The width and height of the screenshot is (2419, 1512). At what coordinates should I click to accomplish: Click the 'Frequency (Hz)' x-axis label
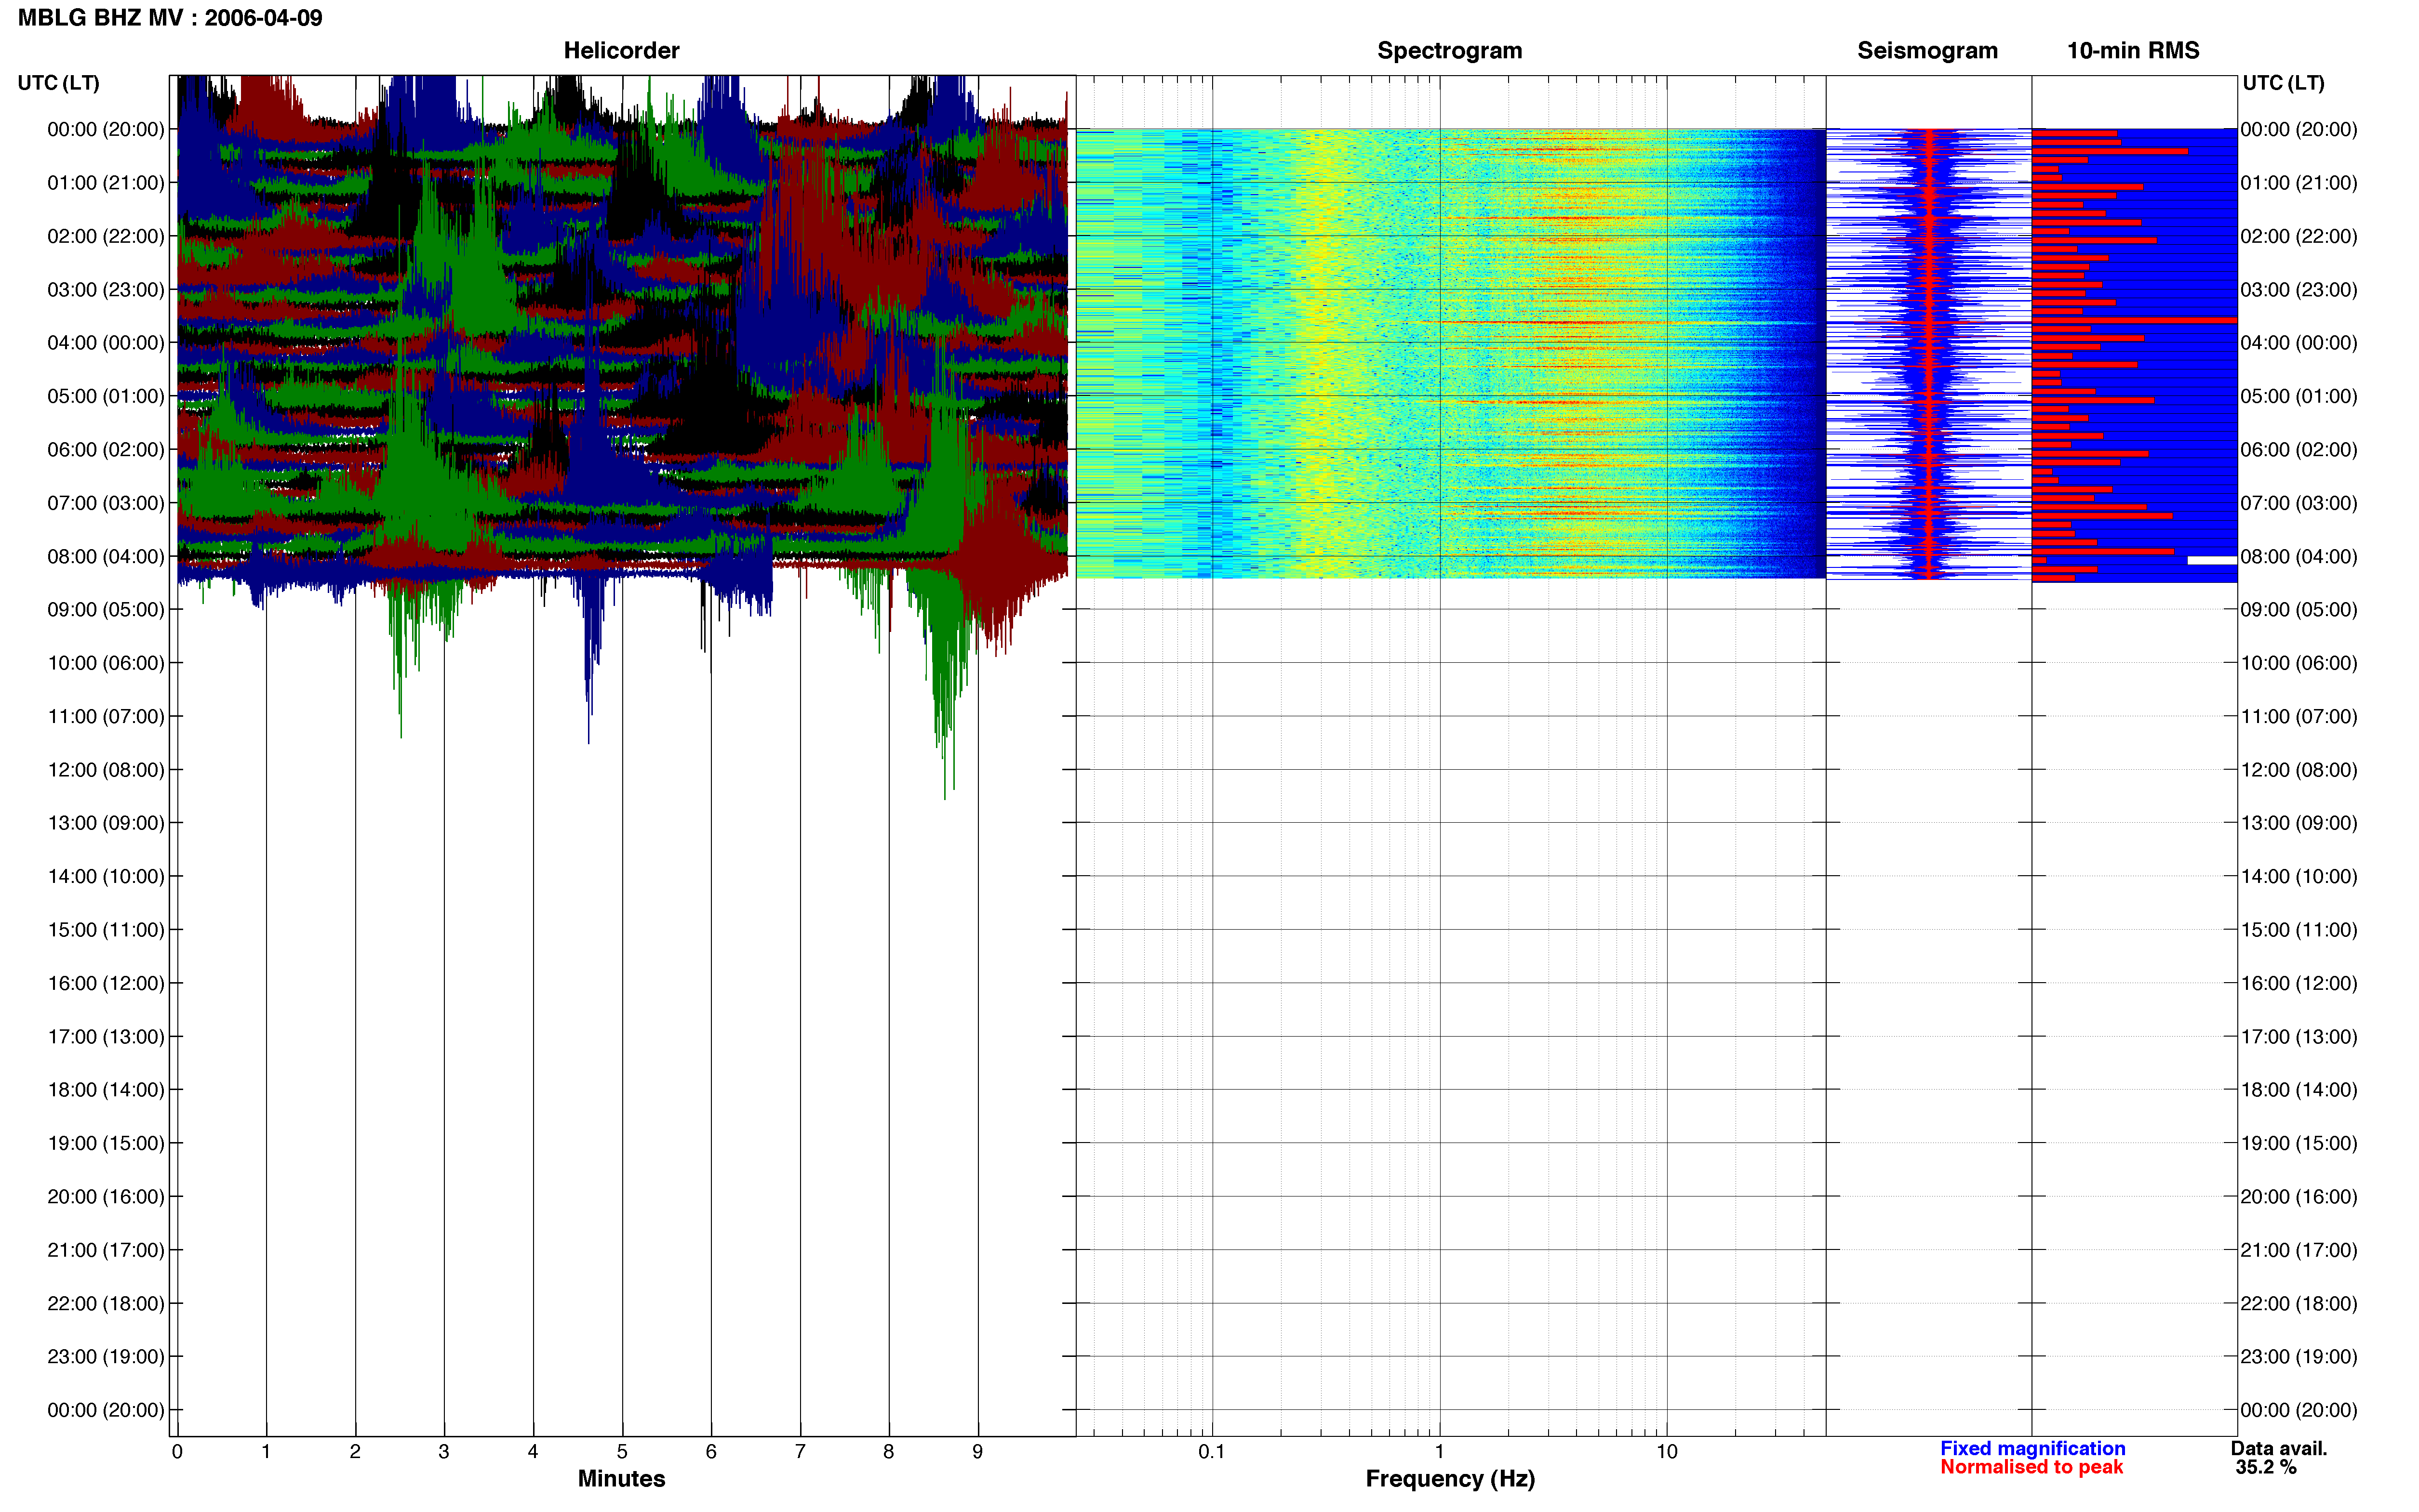tap(1450, 1479)
